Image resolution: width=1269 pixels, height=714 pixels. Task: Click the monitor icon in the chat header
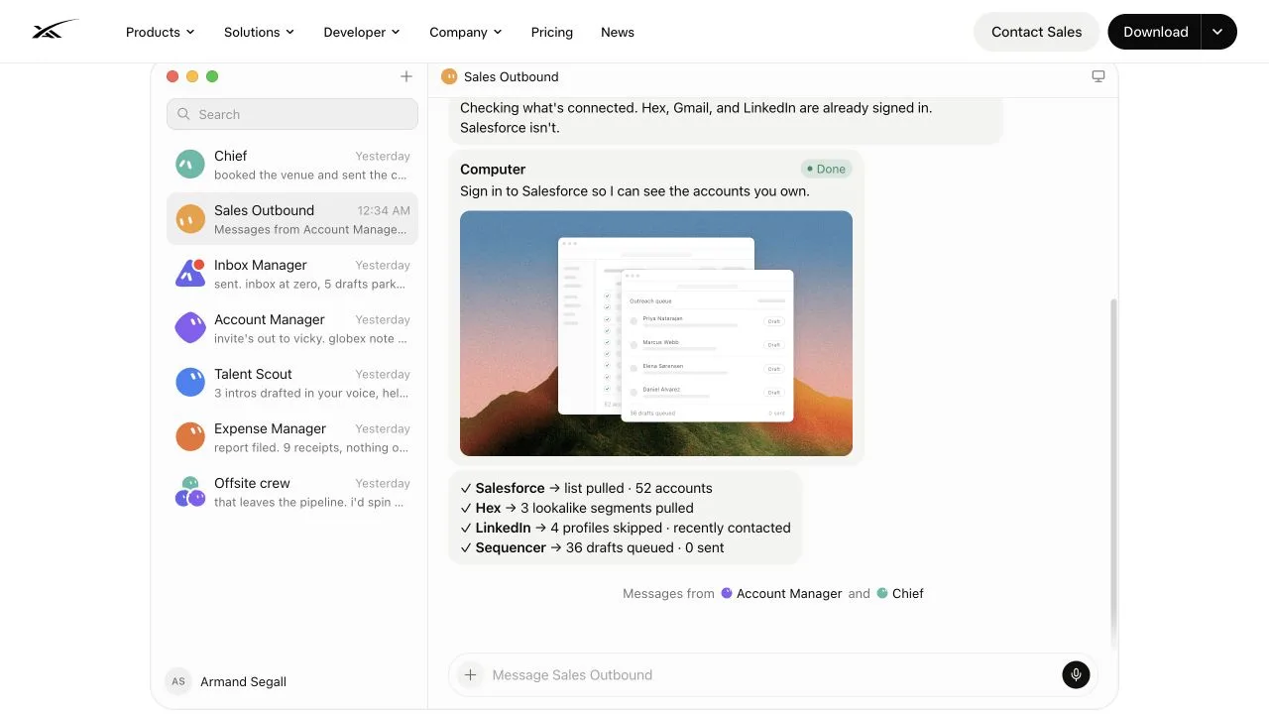(x=1098, y=76)
